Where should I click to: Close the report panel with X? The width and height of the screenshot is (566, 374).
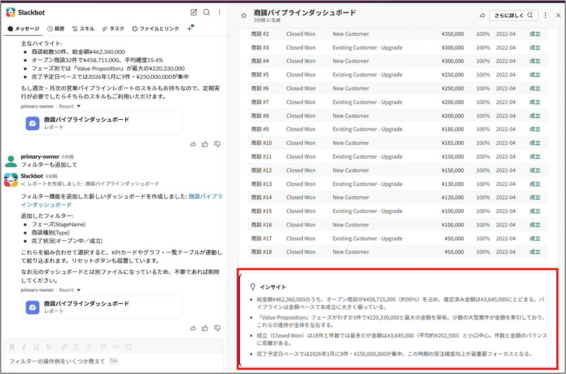click(x=558, y=16)
